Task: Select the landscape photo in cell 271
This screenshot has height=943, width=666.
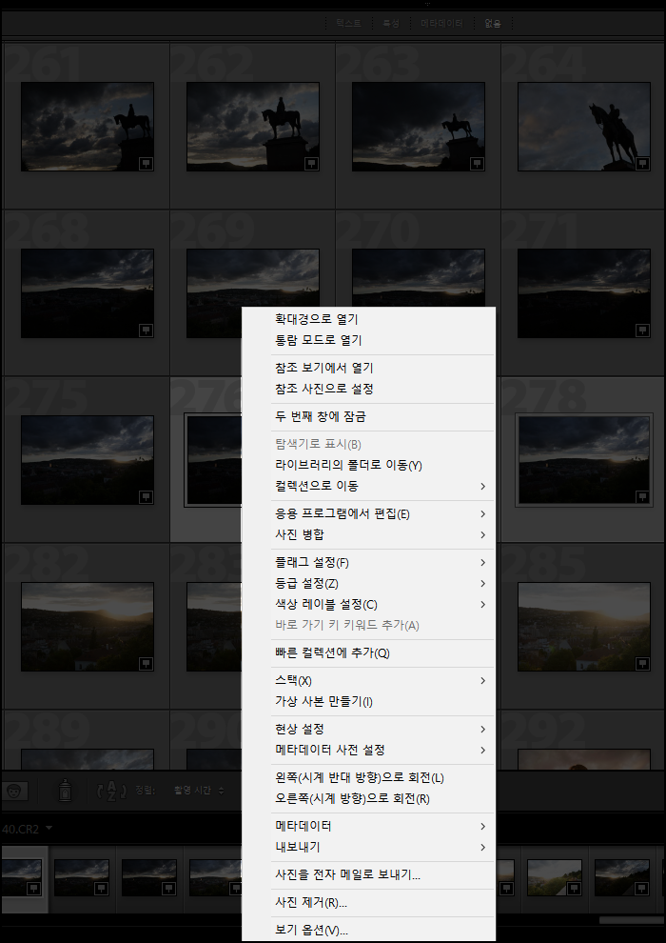Action: pyautogui.click(x=584, y=292)
